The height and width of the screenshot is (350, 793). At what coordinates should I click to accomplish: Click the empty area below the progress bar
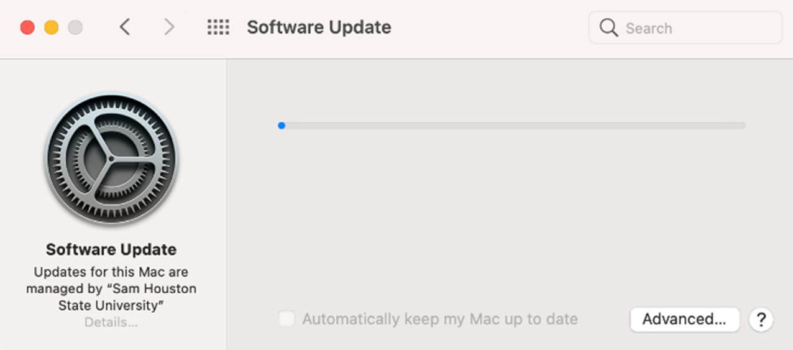(x=510, y=218)
